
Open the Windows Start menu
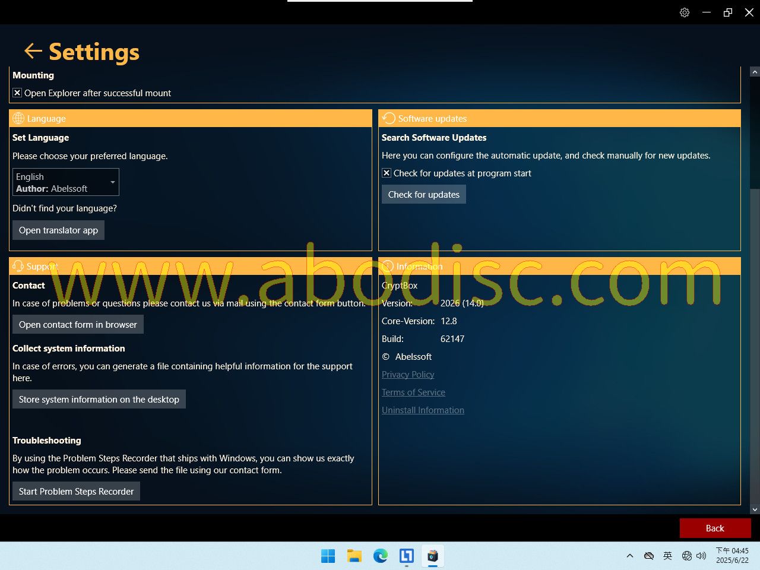click(328, 556)
